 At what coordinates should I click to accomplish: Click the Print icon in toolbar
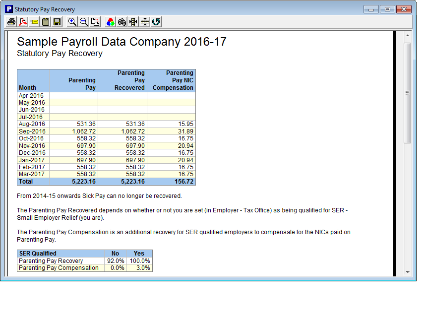11,22
